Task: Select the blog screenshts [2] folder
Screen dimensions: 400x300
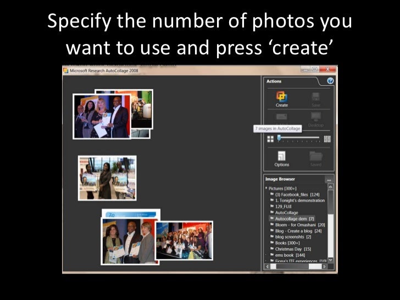Action: click(x=291, y=237)
